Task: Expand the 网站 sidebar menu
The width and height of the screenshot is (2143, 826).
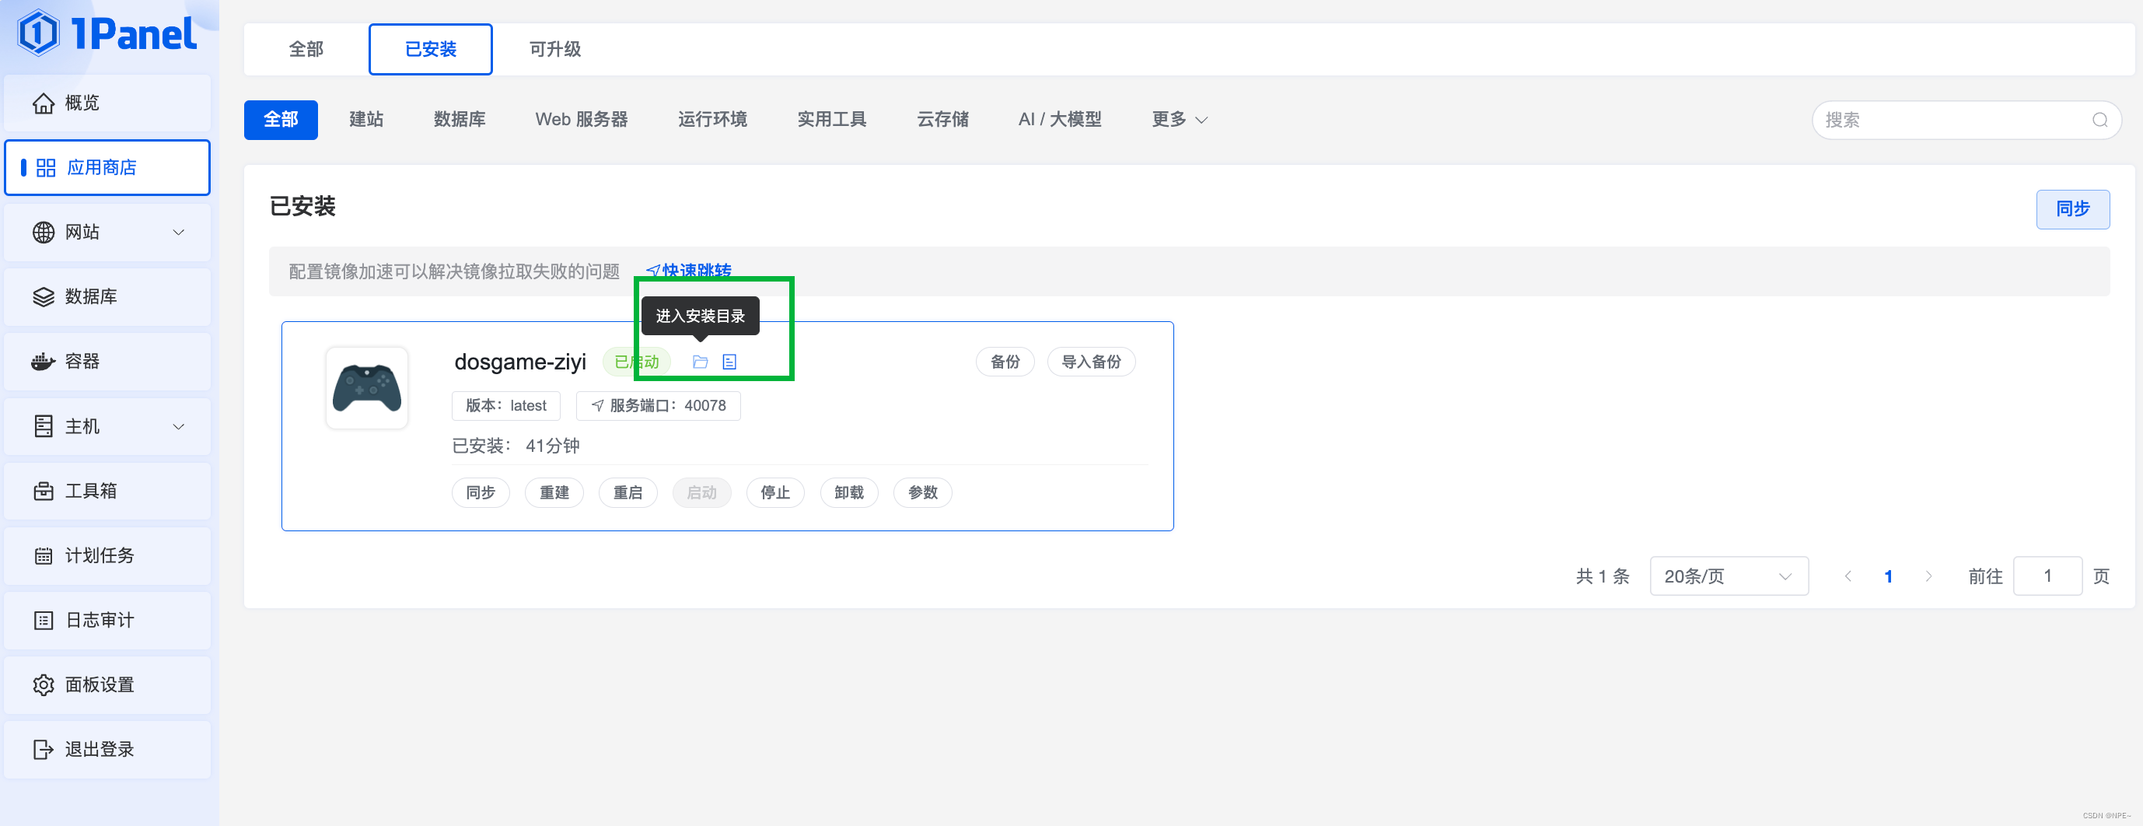Action: coord(107,232)
